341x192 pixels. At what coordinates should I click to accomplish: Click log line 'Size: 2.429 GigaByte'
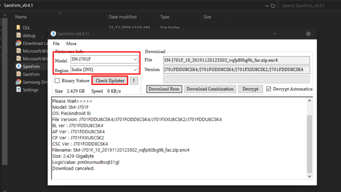(x=73, y=156)
